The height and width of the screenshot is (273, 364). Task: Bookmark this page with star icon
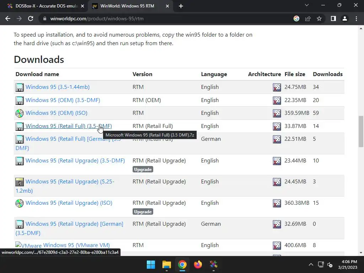(319, 18)
